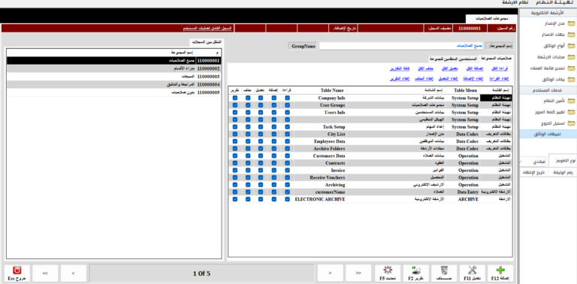577x284 pixels.
Task: Open the نوع التقويم dropdown showing ميلادي
Action: [x=533, y=162]
